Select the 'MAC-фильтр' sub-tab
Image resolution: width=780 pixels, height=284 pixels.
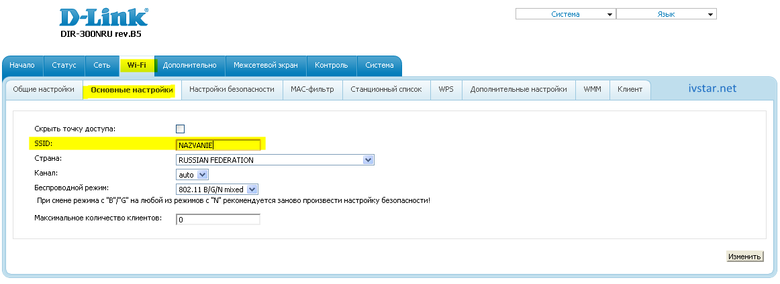click(x=312, y=89)
